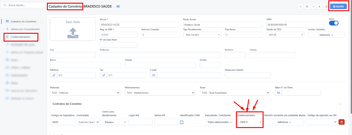This screenshot has width=352, height=135.
Task: Click the magnifier icon in Busca rápida
Action: click(5, 5)
